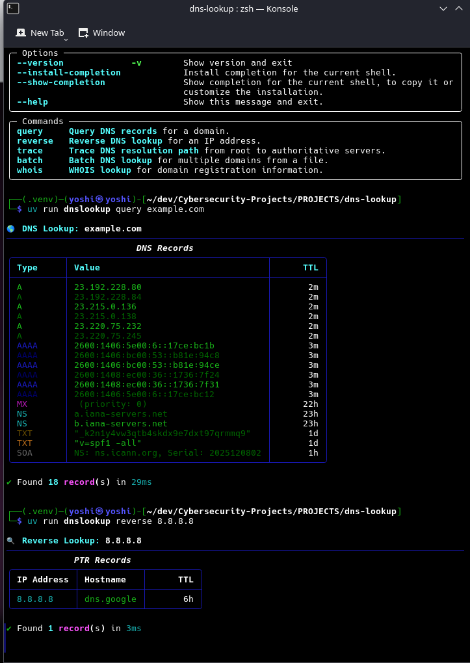Click the 'reverse' command name
Screen dimensions: 470x663
point(35,141)
